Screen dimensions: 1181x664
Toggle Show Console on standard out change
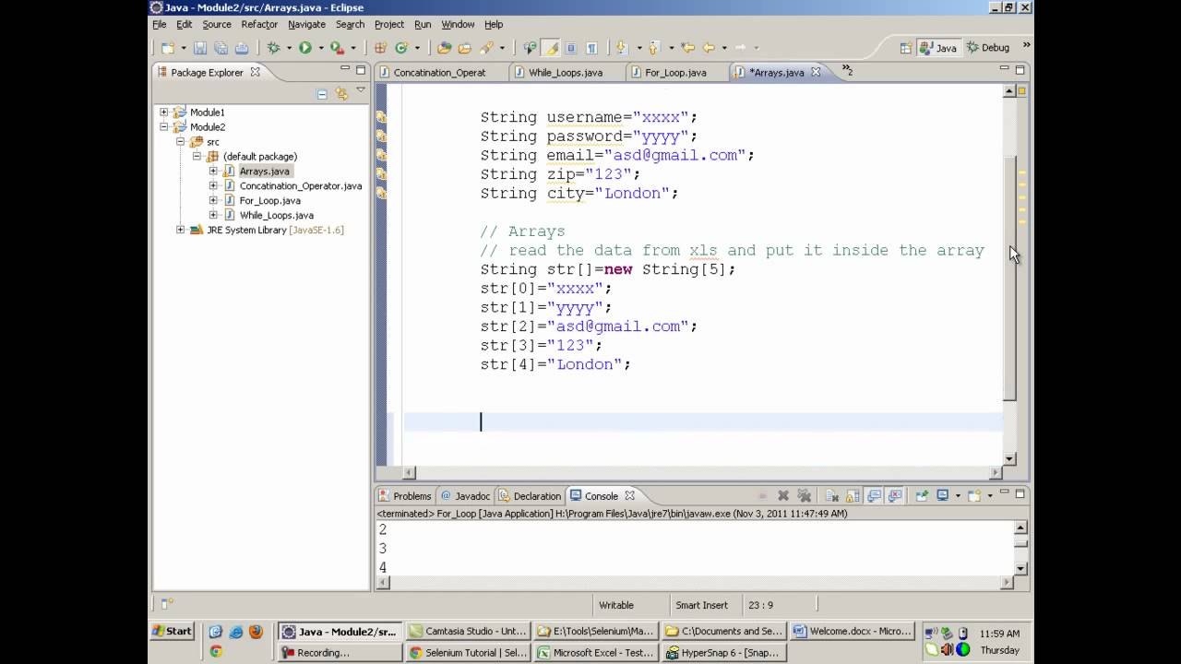tap(874, 496)
